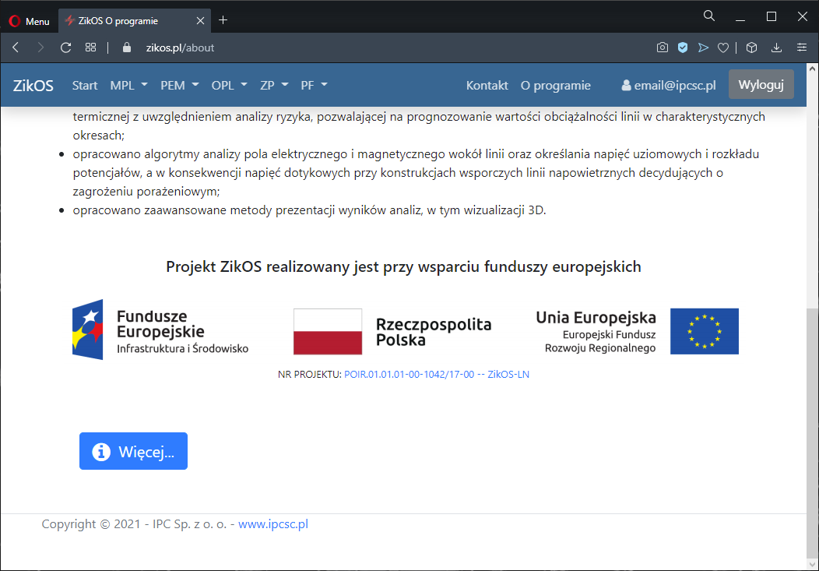Open the Kontakt page
The width and height of the screenshot is (819, 571).
(487, 85)
